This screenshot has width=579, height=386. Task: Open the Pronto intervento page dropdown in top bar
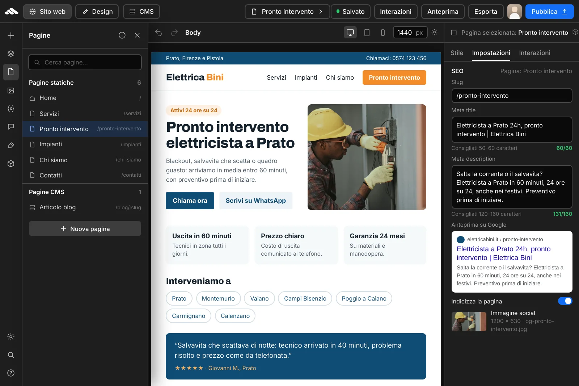click(x=287, y=12)
